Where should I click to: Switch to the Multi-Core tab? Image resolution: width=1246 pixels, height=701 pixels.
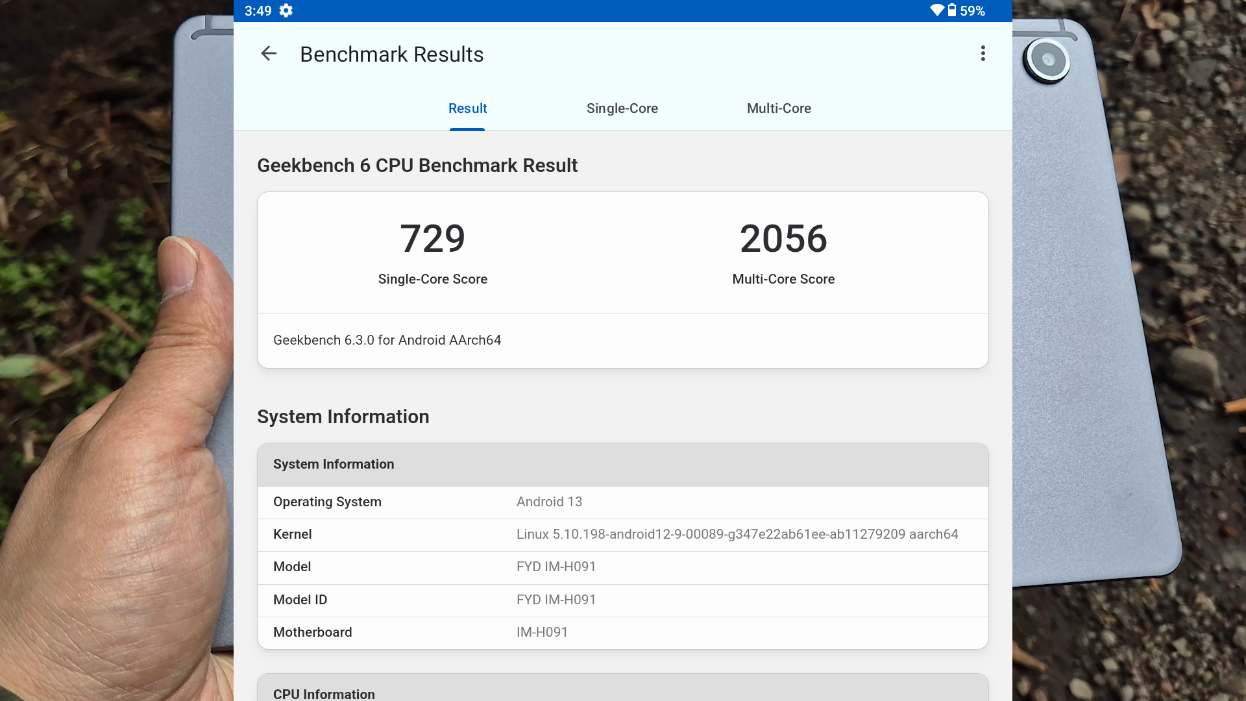coord(779,108)
